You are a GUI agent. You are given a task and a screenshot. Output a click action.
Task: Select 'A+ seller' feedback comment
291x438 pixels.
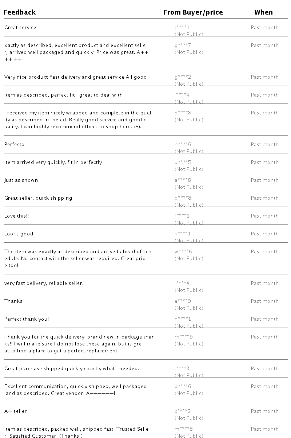tap(16, 411)
